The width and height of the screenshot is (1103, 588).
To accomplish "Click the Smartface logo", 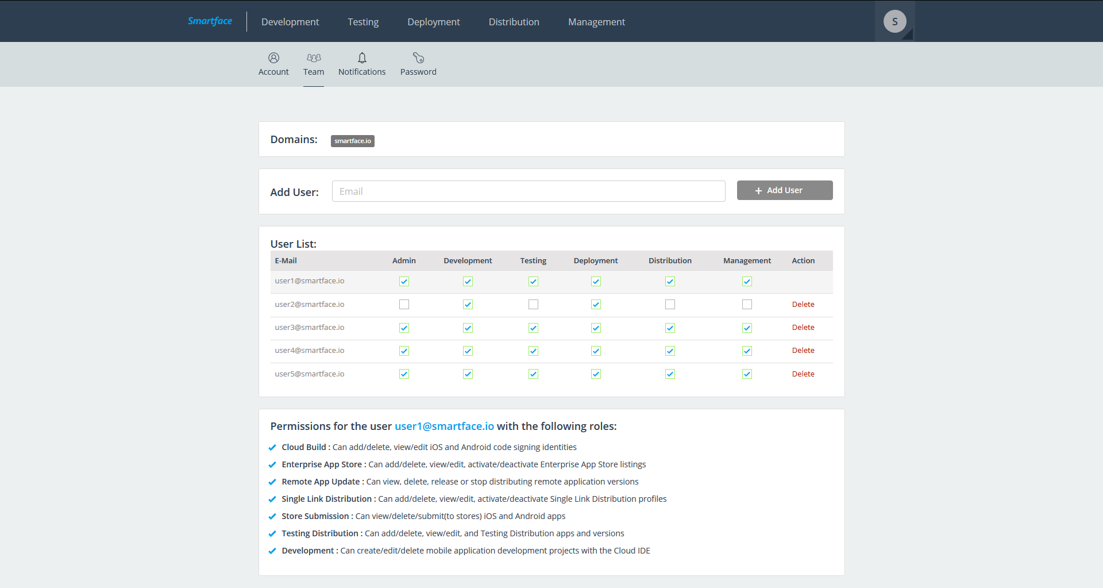I will 210,21.
